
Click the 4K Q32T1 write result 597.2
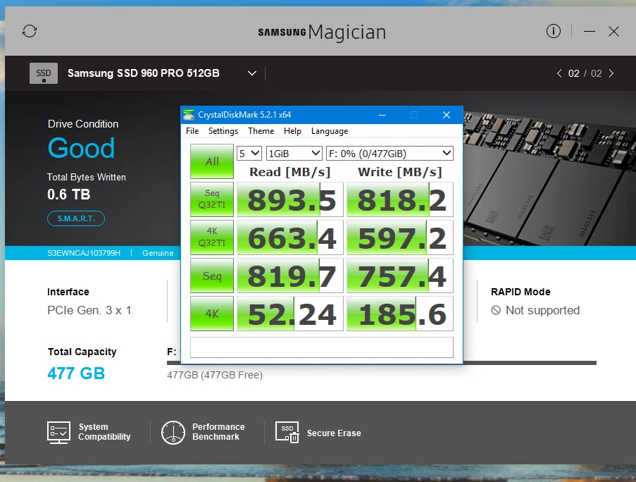pyautogui.click(x=400, y=237)
